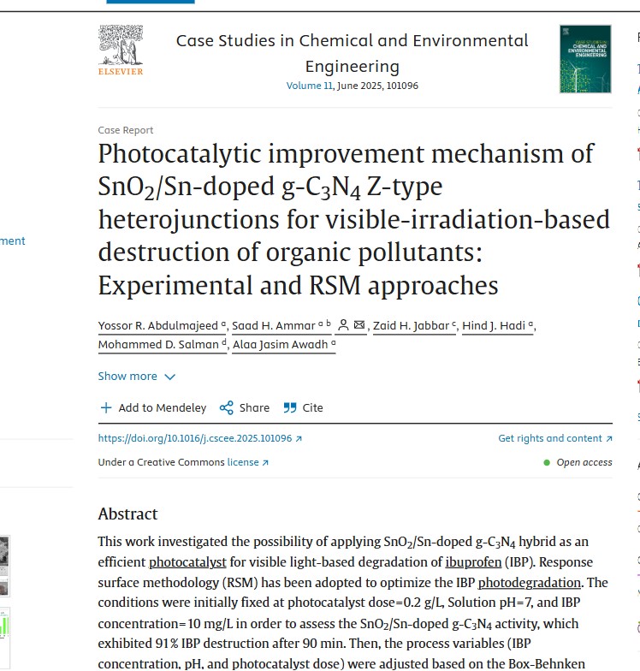
Task: Open the Volume 11 link
Action: (309, 86)
